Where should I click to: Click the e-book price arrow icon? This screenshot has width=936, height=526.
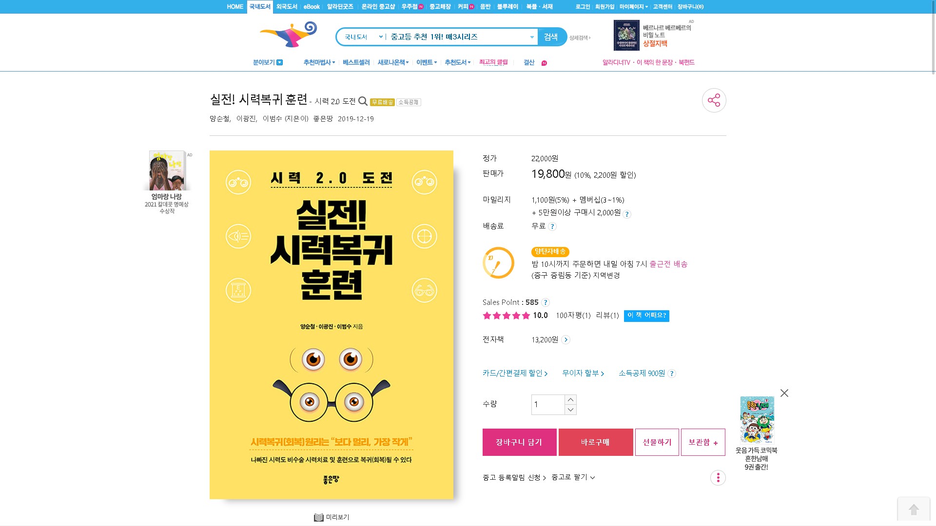coord(565,340)
